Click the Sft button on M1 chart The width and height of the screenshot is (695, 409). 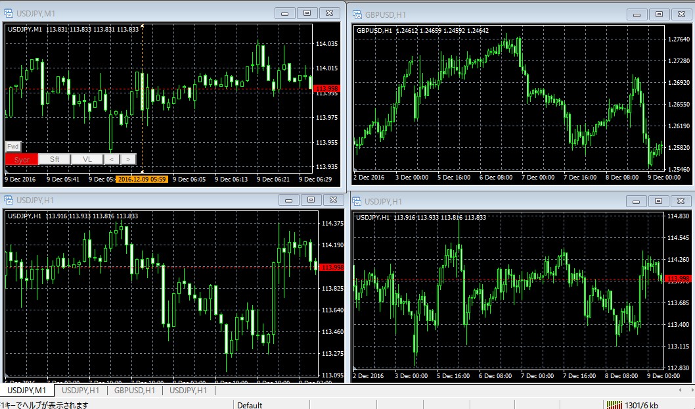pyautogui.click(x=55, y=159)
